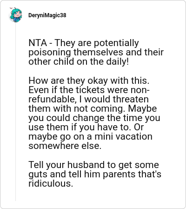Screen dimensions: 186x209
Task: Select the line 'use them if you have to. Or'
Action: [86, 127]
